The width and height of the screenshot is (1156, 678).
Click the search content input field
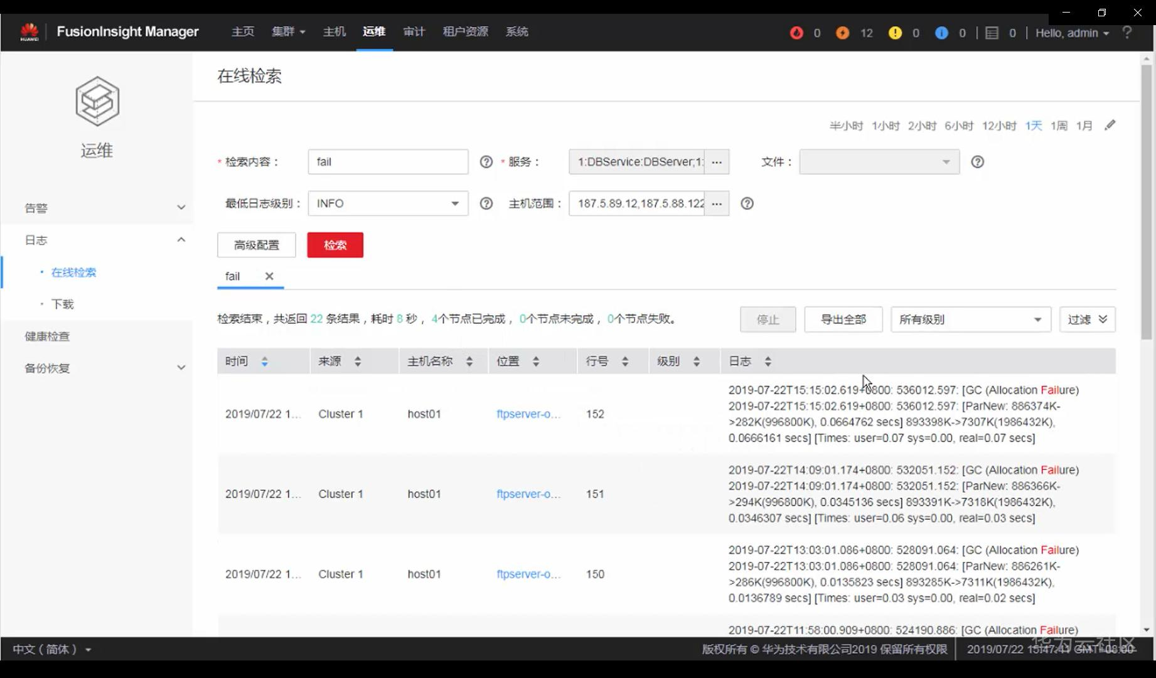388,162
